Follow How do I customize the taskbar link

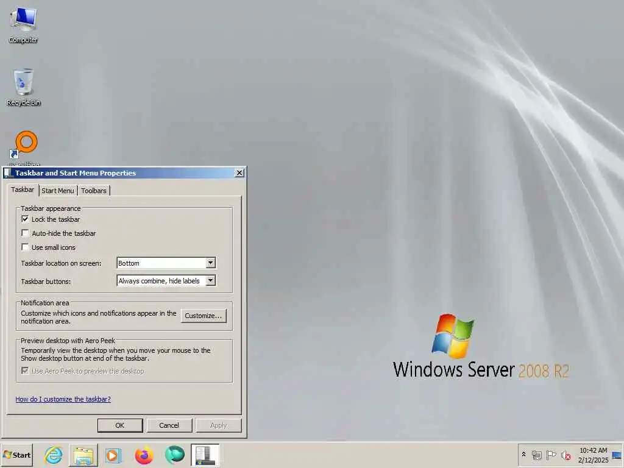click(63, 399)
